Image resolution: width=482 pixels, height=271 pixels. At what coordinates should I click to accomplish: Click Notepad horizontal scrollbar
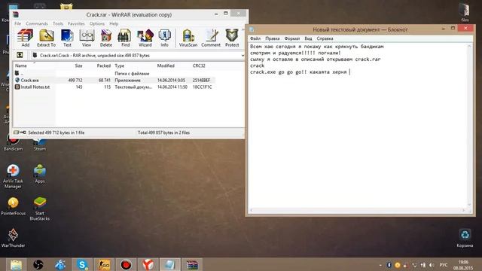point(358,210)
